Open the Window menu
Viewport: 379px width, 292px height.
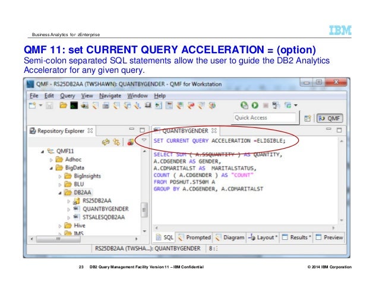[138, 95]
